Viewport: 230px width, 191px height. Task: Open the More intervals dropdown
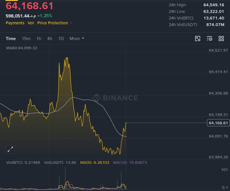coord(77,39)
